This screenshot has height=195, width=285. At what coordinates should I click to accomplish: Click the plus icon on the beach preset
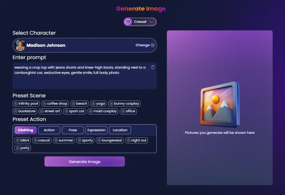(73, 103)
